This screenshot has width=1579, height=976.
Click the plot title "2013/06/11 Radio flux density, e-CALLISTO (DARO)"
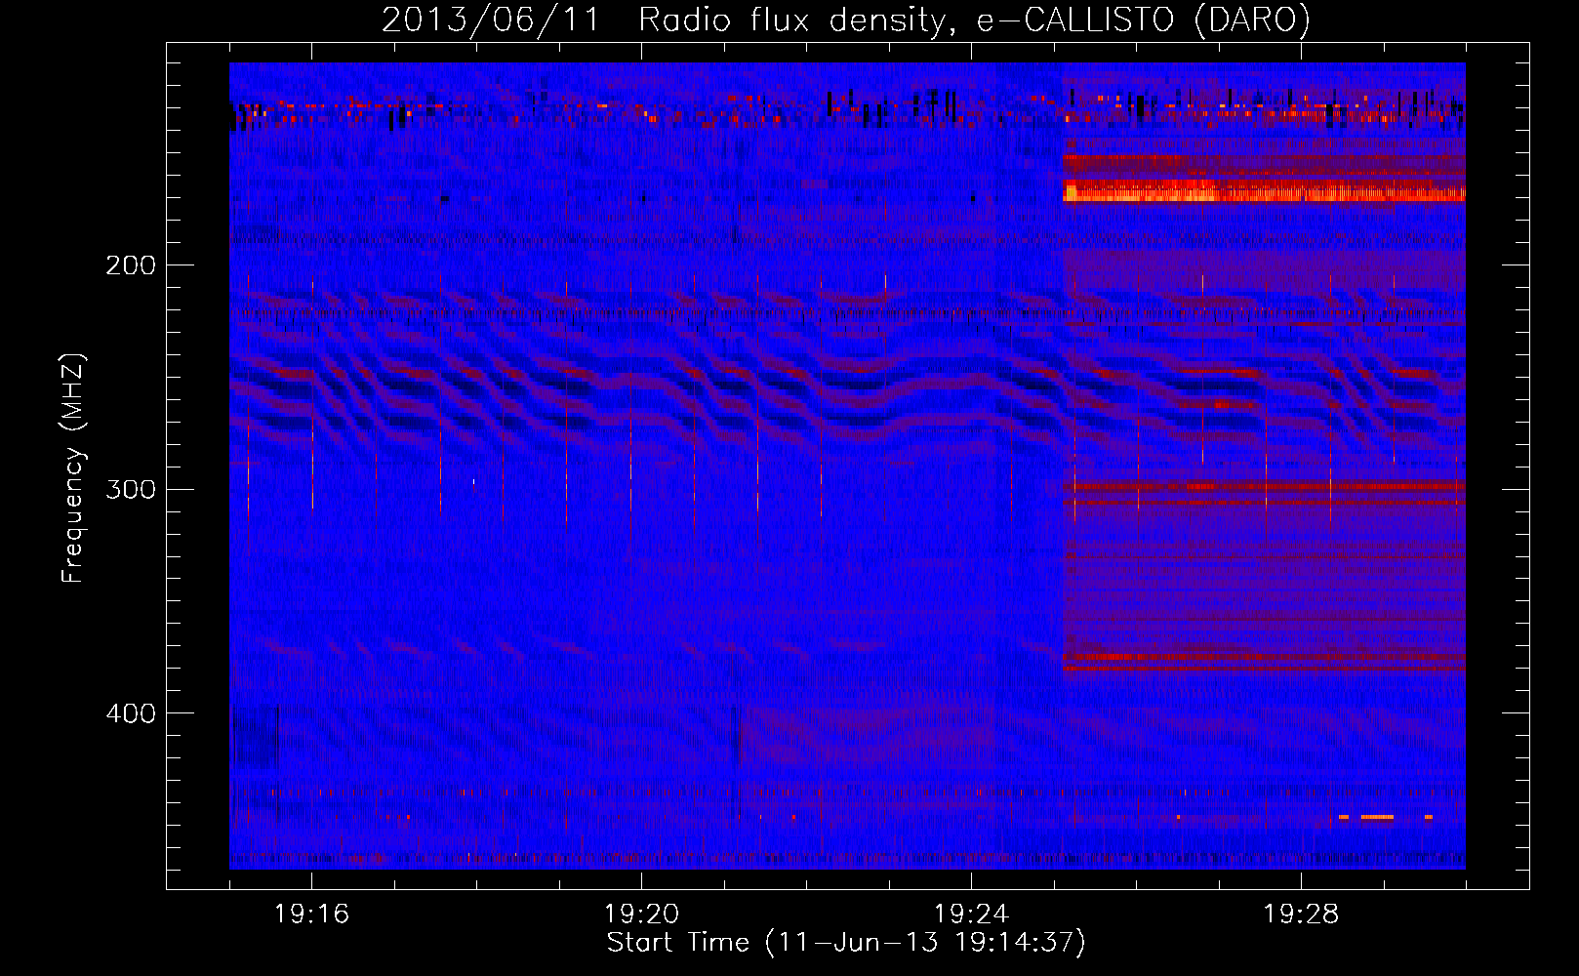pyautogui.click(x=846, y=20)
